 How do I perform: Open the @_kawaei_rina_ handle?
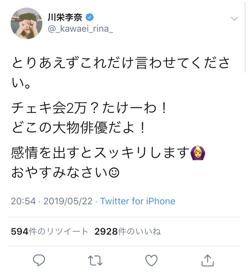(x=80, y=29)
